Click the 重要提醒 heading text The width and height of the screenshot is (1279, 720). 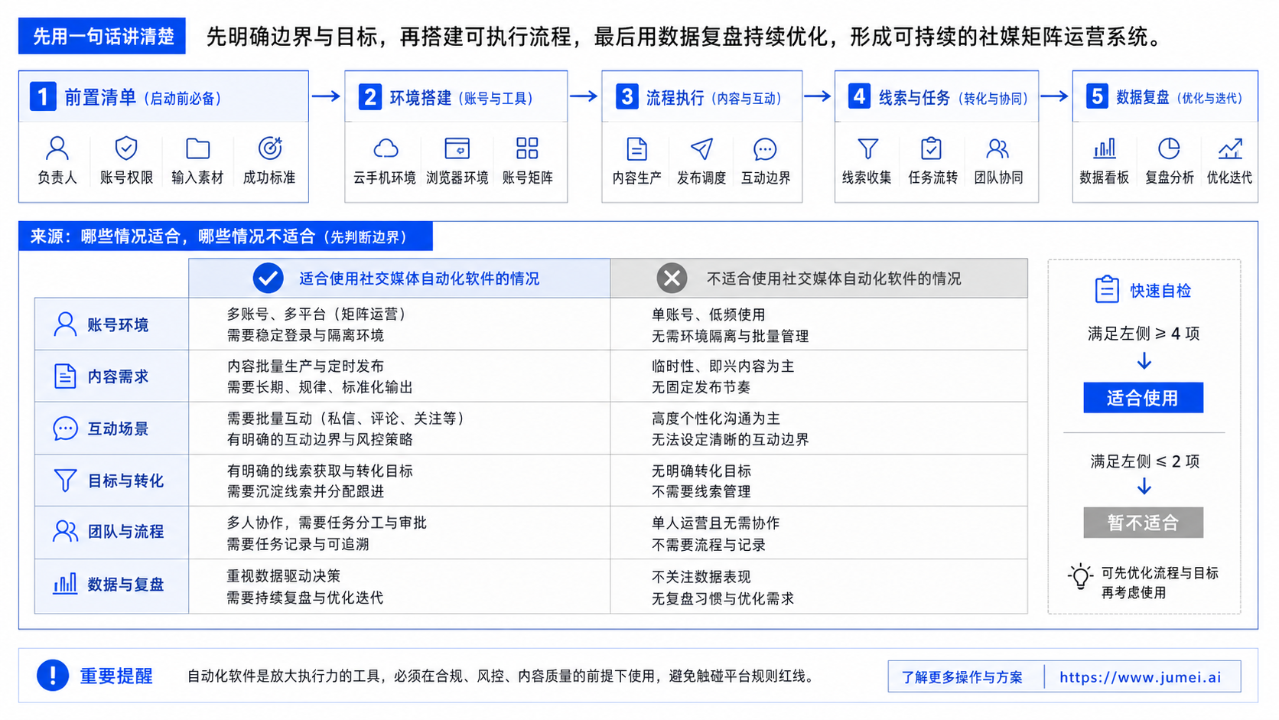[116, 676]
